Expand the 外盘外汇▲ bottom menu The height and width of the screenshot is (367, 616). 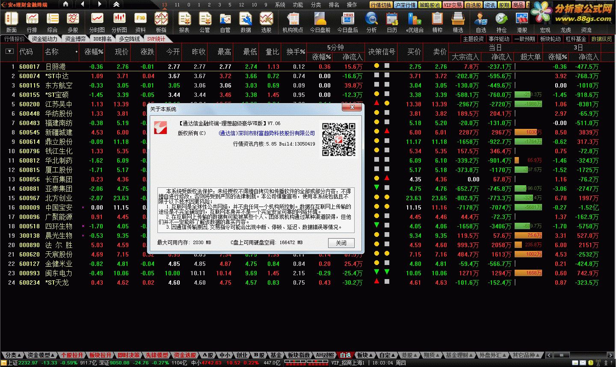493,355
